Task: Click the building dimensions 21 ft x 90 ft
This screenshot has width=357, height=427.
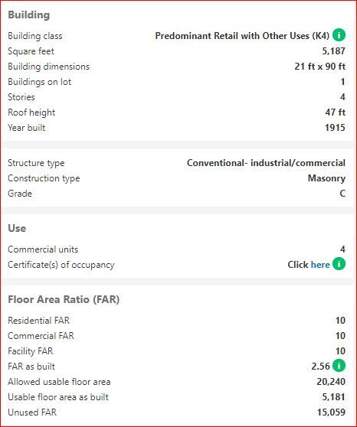Action: tap(320, 67)
